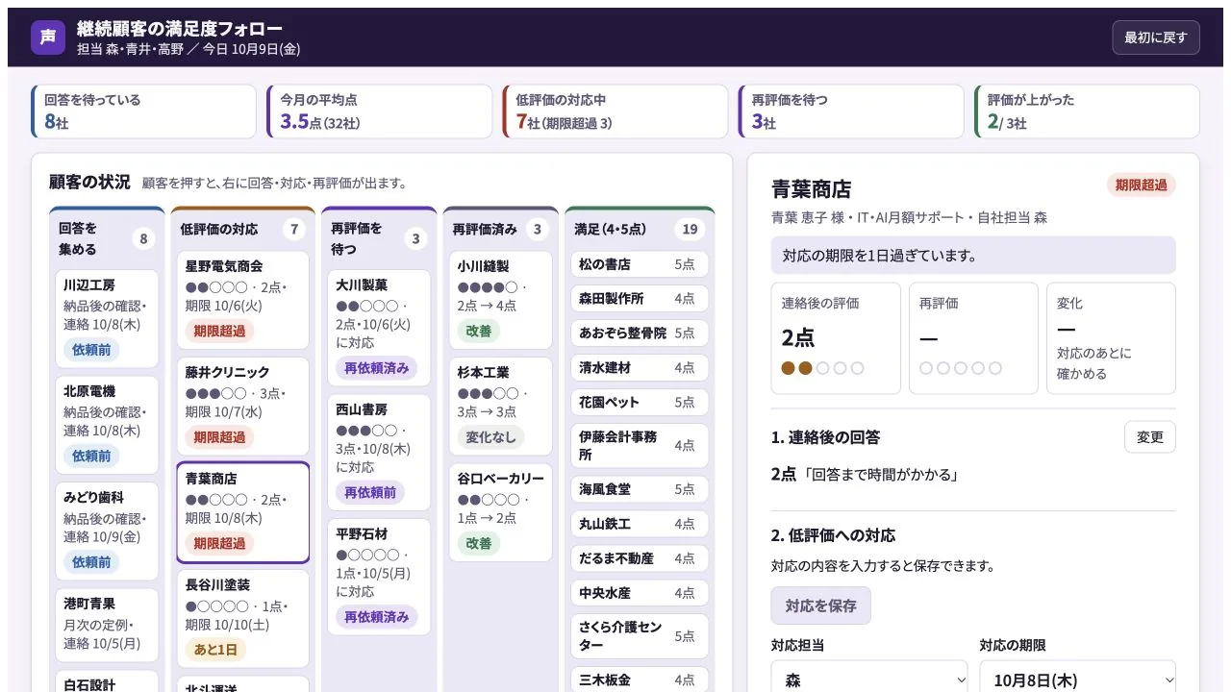Image resolution: width=1231 pixels, height=692 pixels.
Task: Click the 回答を集める column header
Action: (x=107, y=238)
